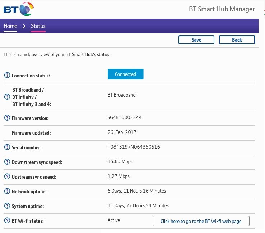Screen dimensions: 265x233
Task: Click the BT logo
Action: [19, 9]
